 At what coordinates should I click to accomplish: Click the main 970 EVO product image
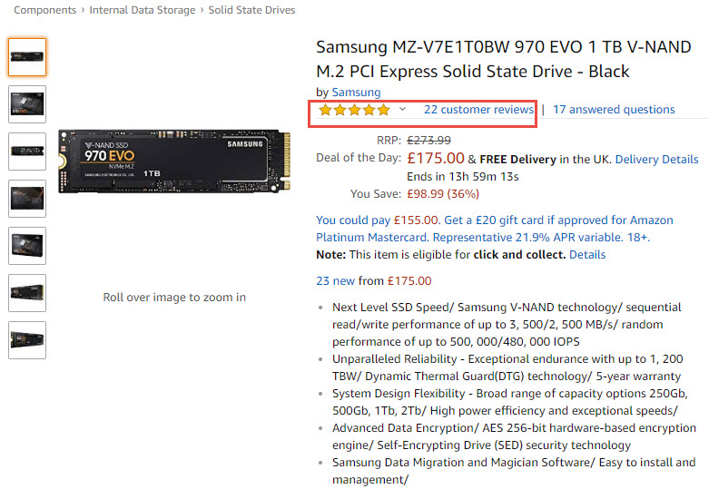173,160
